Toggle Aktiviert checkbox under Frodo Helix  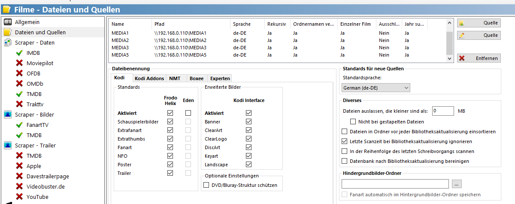click(x=170, y=113)
